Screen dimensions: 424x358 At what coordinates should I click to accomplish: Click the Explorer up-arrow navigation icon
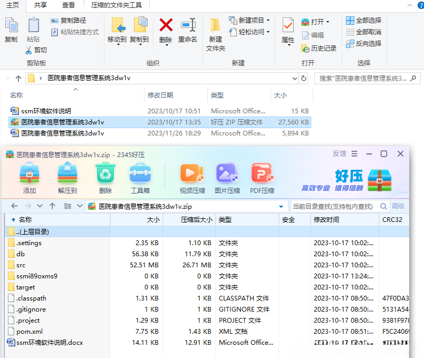tap(18, 79)
